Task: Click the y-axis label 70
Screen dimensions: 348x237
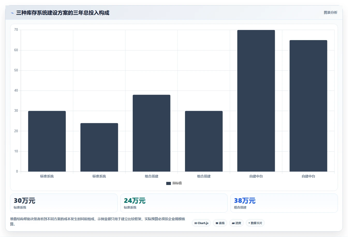Action: [x=16, y=30]
